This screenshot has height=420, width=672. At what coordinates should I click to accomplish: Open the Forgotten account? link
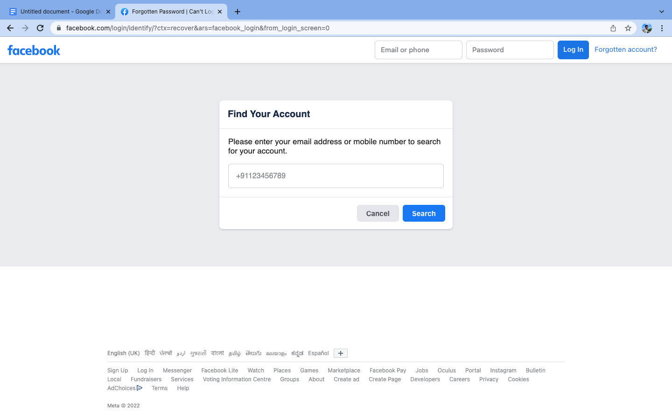[x=626, y=49]
